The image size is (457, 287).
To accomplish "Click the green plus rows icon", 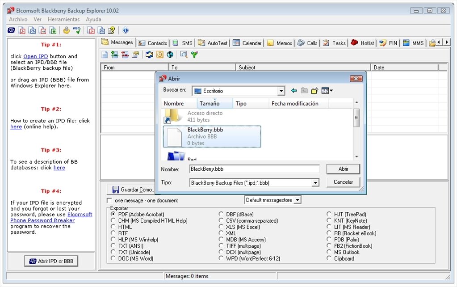I will [x=115, y=55].
